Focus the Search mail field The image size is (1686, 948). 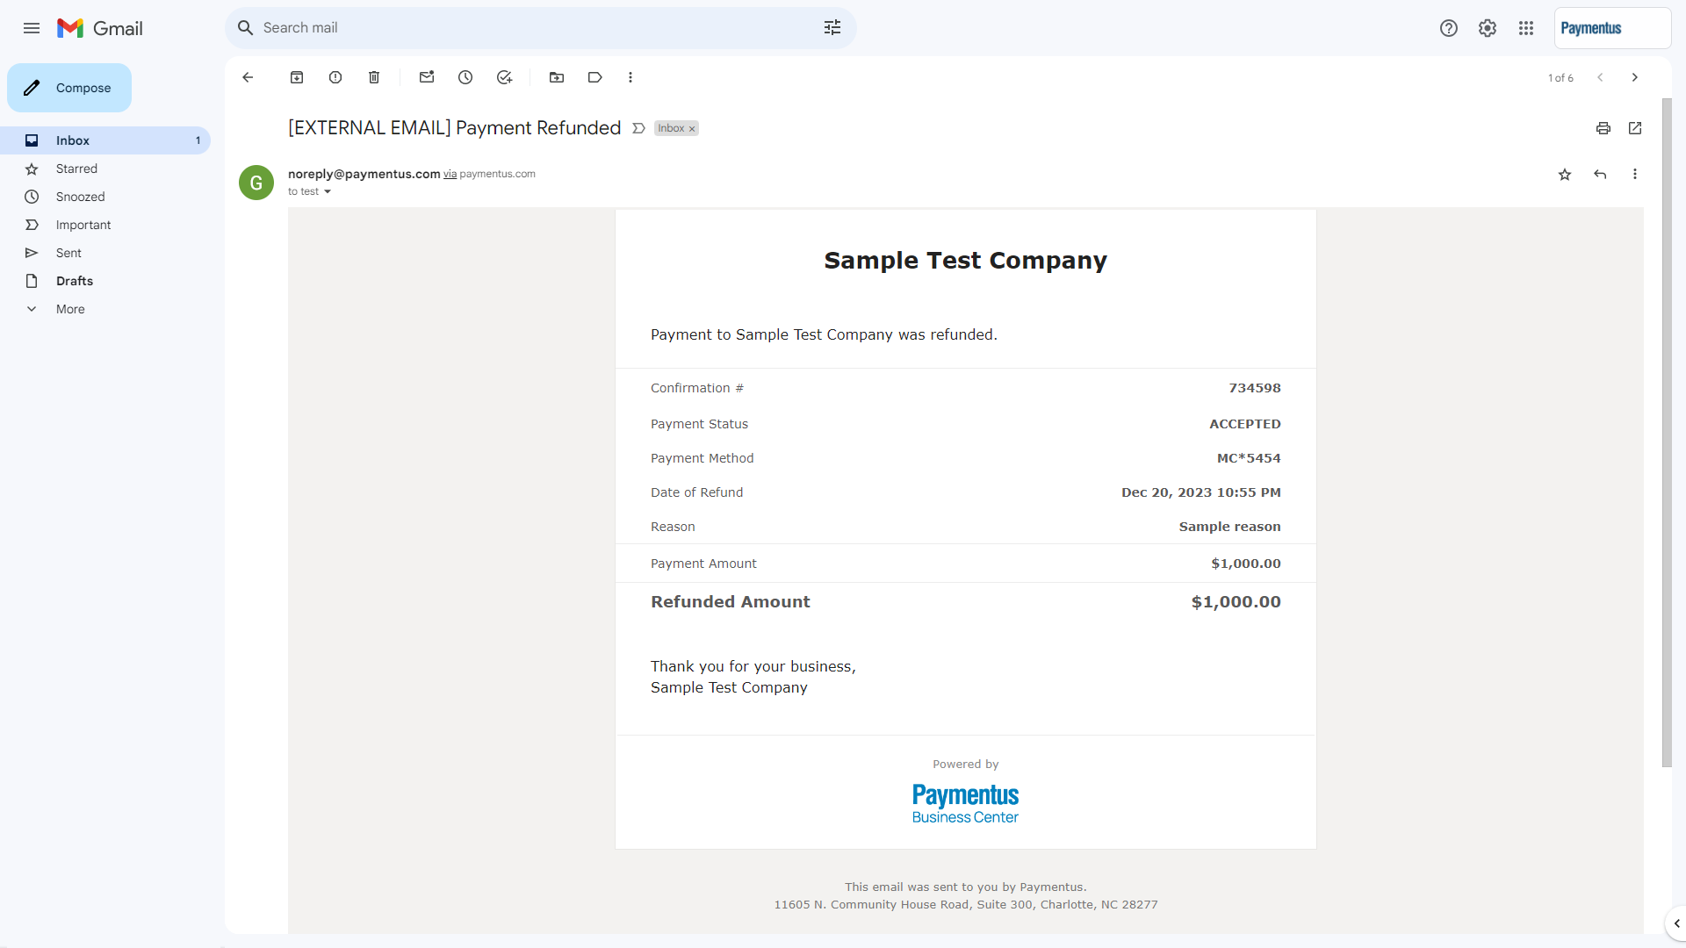tap(527, 28)
